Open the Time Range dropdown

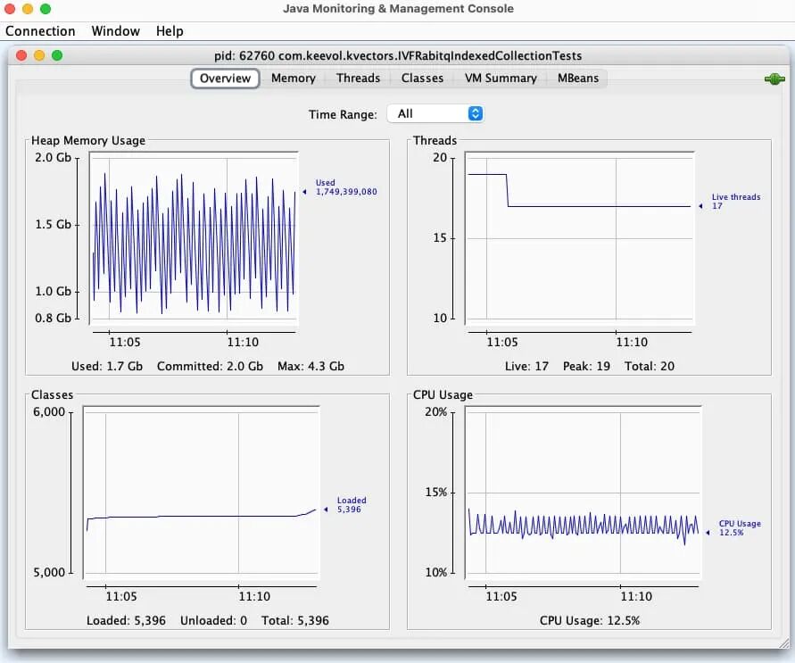(435, 113)
